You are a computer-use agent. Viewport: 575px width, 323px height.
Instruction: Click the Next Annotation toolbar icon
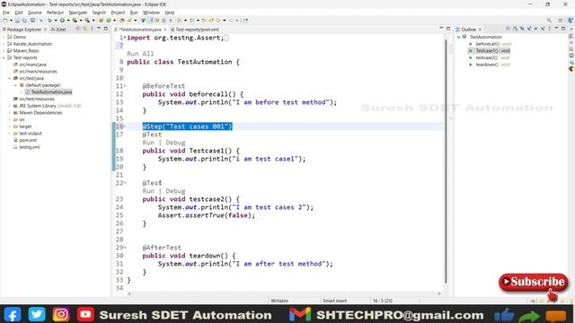(179, 21)
